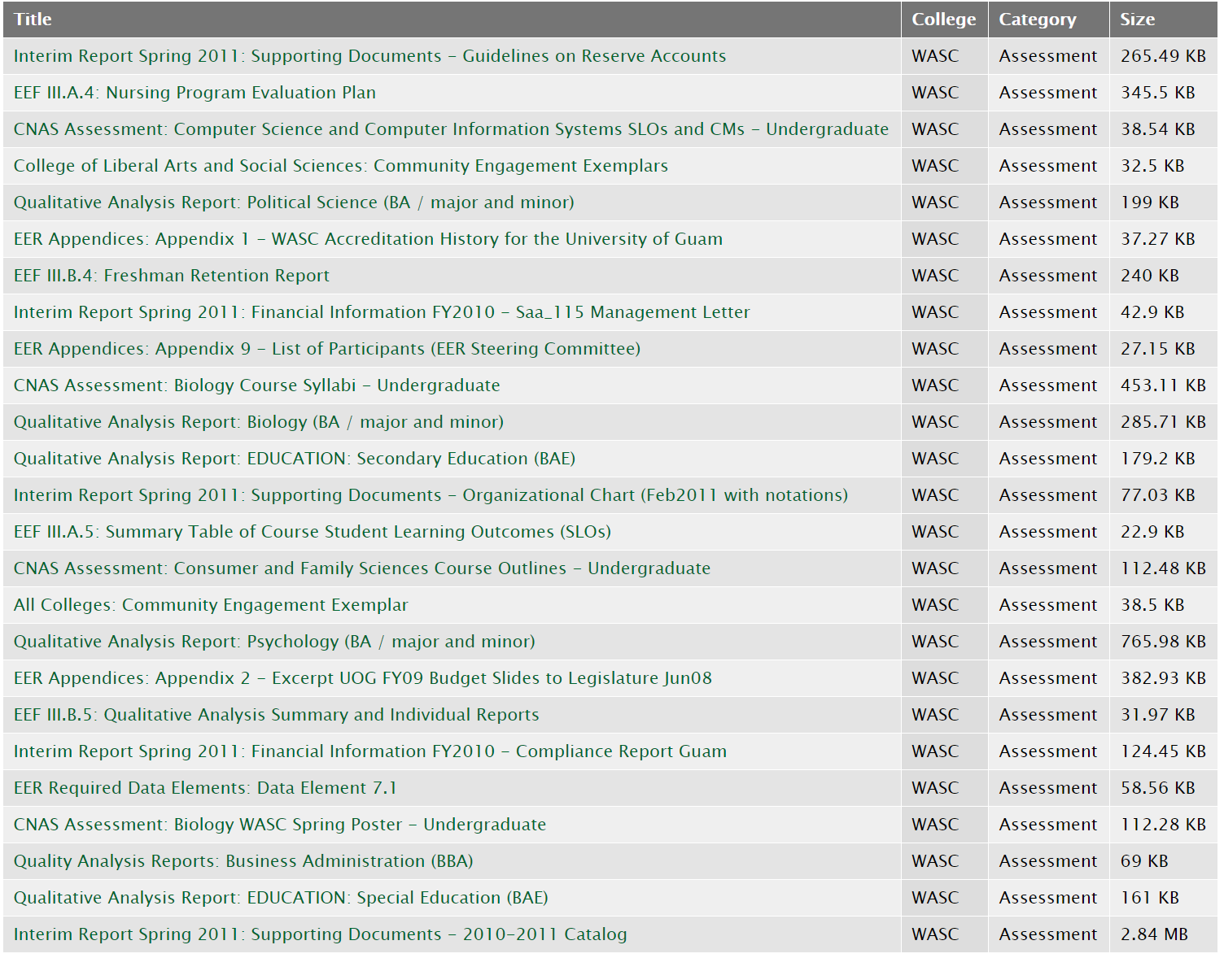Image resolution: width=1224 pixels, height=958 pixels.
Task: Open Guidelines on Reserve Accounts document link
Action: pos(369,56)
